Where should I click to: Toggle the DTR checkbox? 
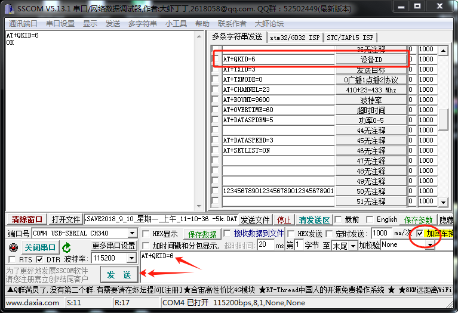coord(40,259)
